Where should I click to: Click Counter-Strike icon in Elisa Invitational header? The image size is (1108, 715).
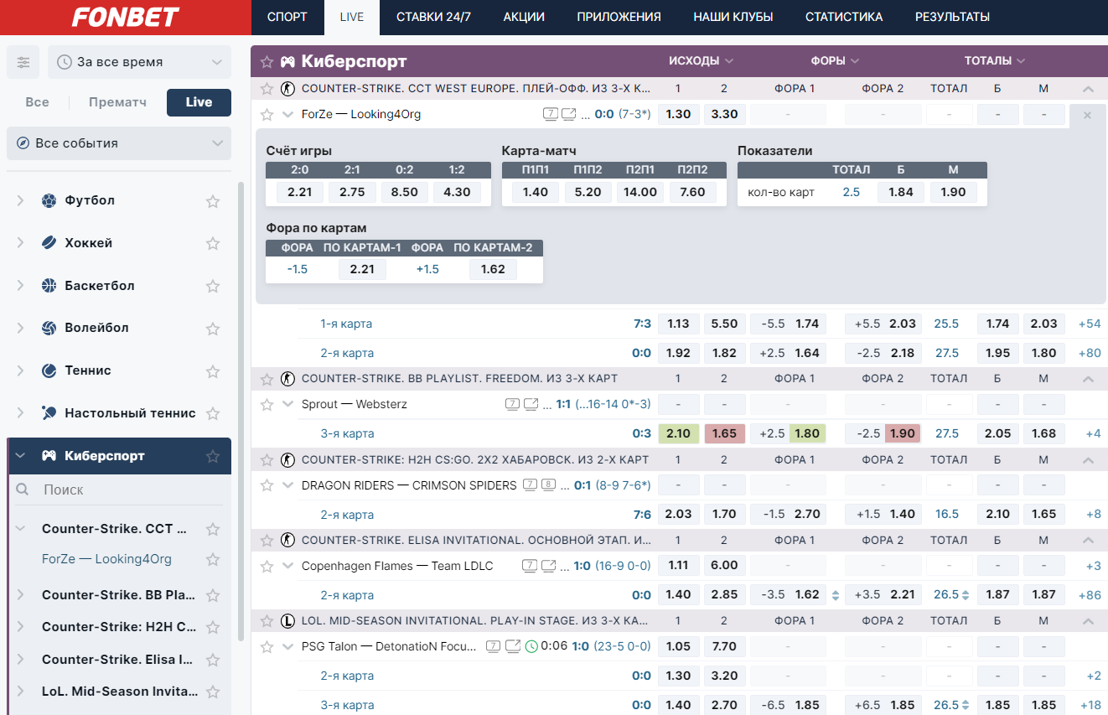tap(287, 540)
